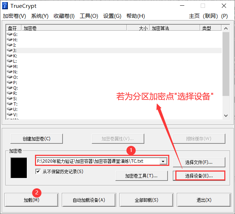Click the 类型 column header
This screenshot has height=214, width=235.
[211, 28]
